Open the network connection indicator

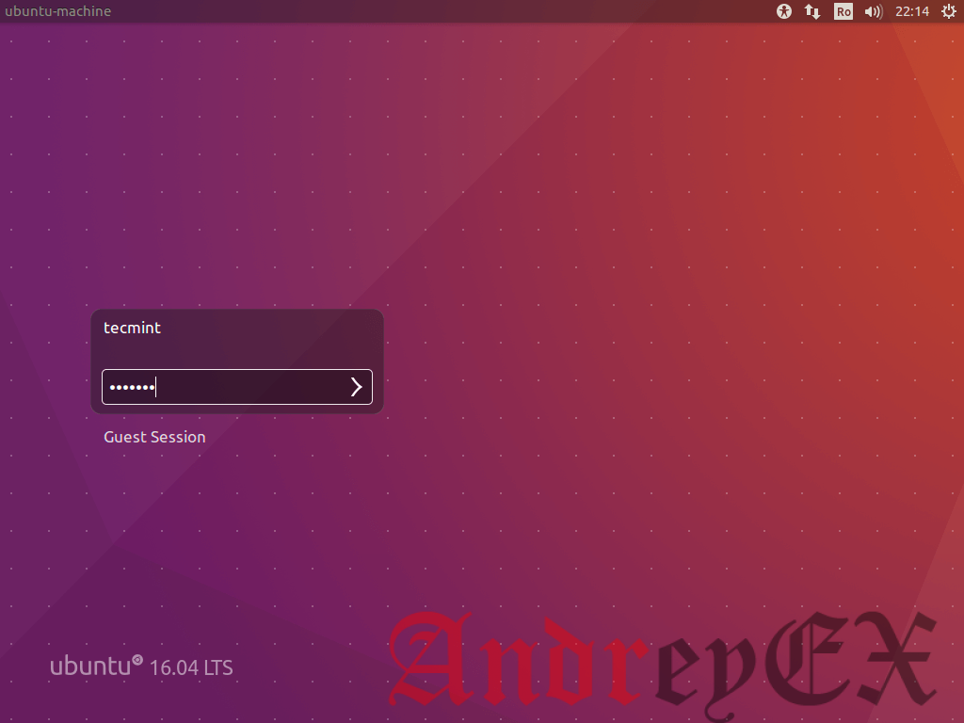812,11
